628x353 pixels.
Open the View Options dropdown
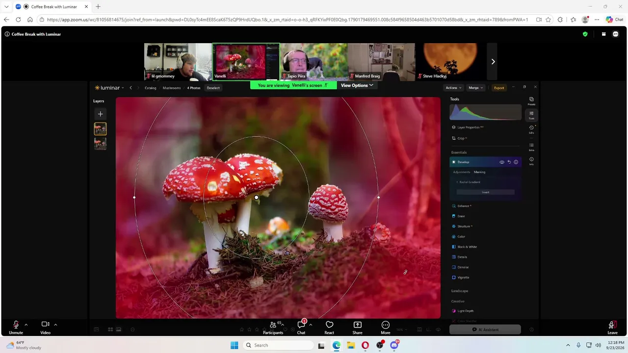click(357, 85)
